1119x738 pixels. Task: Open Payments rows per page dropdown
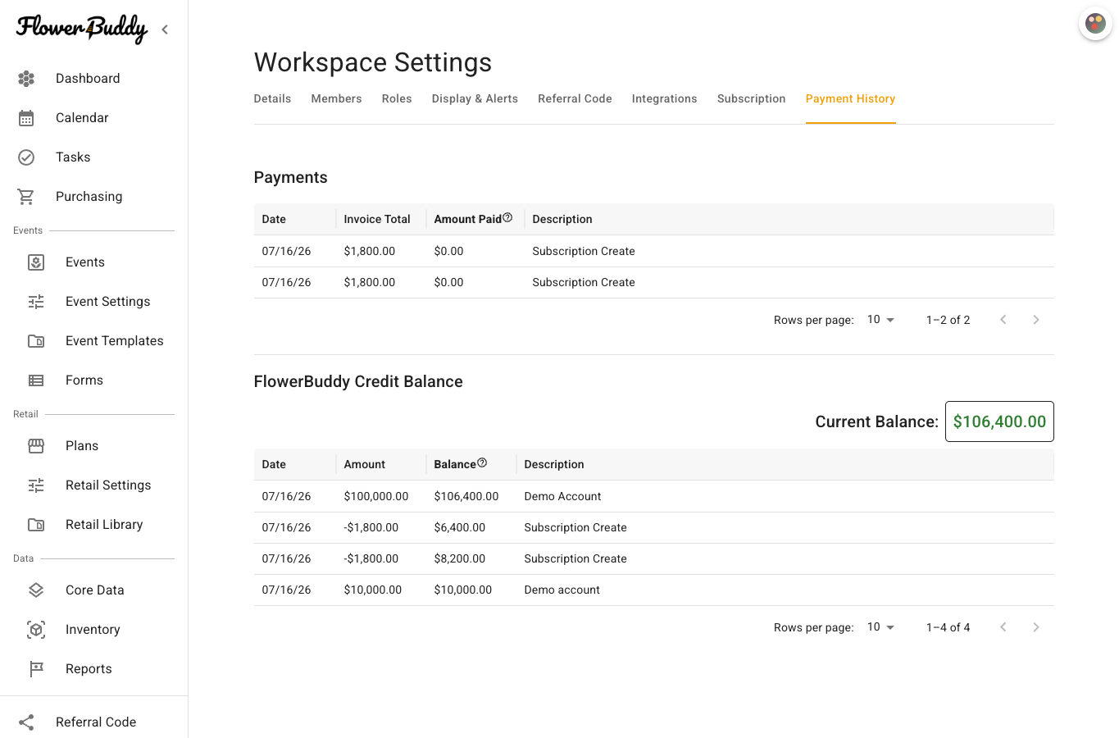point(881,320)
